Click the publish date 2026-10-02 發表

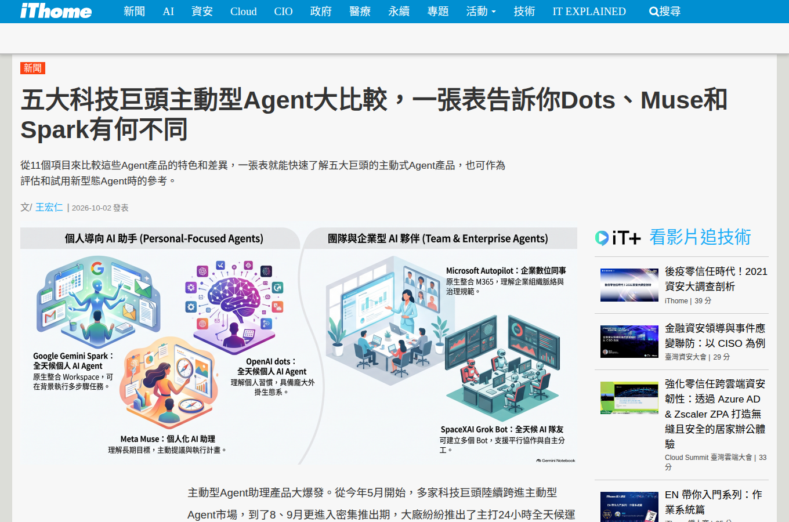pyautogui.click(x=100, y=208)
